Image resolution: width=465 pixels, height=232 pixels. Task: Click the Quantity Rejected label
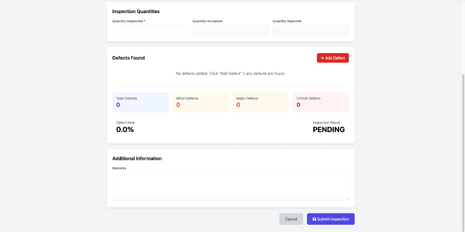[x=287, y=21]
